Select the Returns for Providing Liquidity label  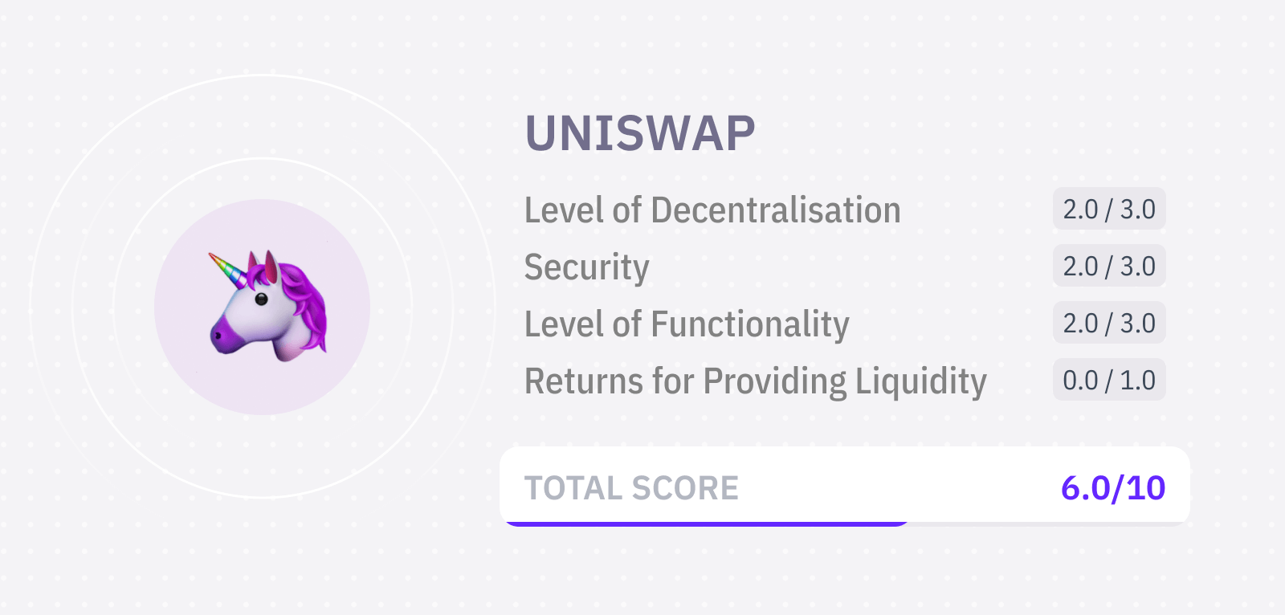click(755, 381)
